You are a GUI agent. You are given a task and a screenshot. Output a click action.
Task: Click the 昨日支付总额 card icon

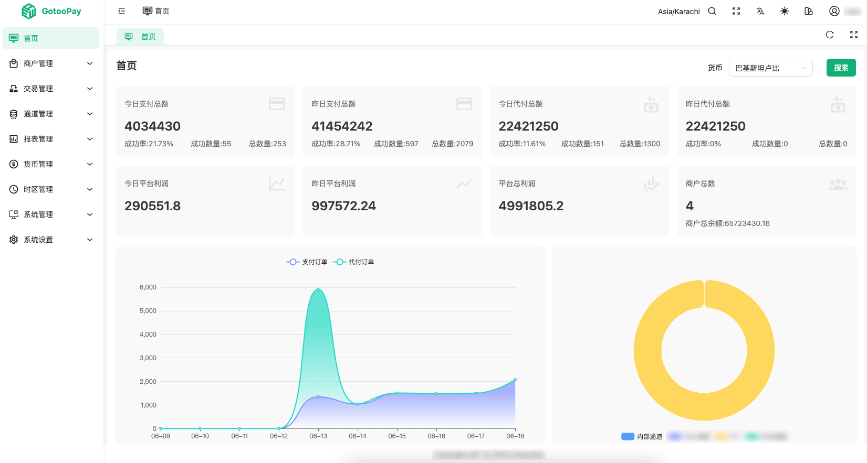coord(464,104)
